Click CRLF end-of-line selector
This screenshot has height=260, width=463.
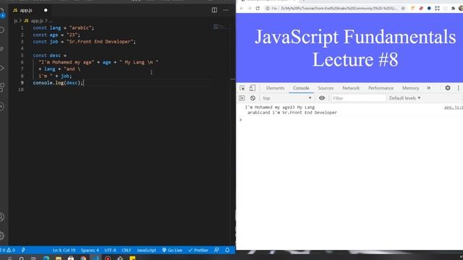pos(126,250)
